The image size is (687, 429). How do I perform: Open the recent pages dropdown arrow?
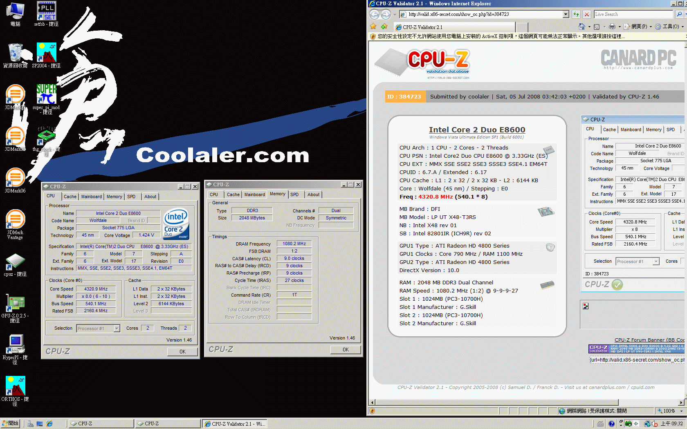(x=395, y=14)
